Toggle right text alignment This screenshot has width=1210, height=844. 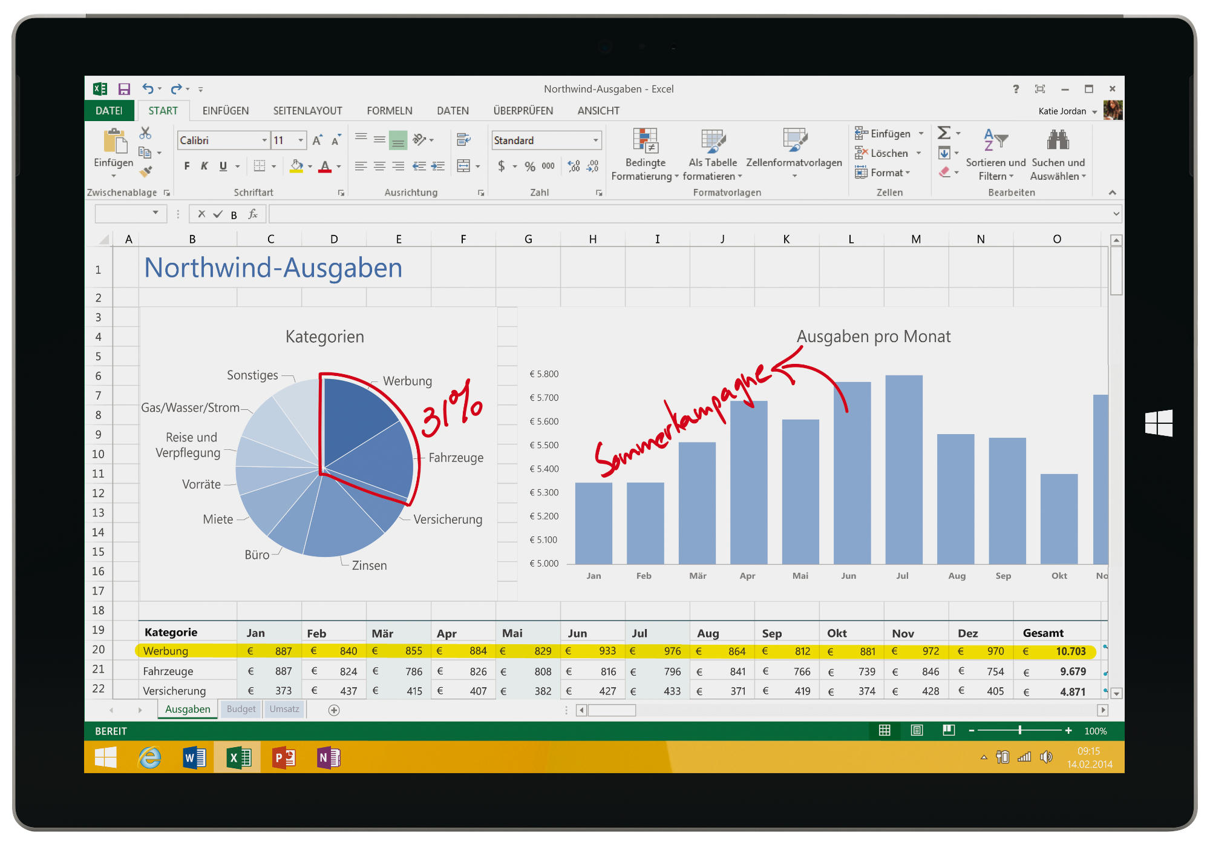[x=397, y=166]
